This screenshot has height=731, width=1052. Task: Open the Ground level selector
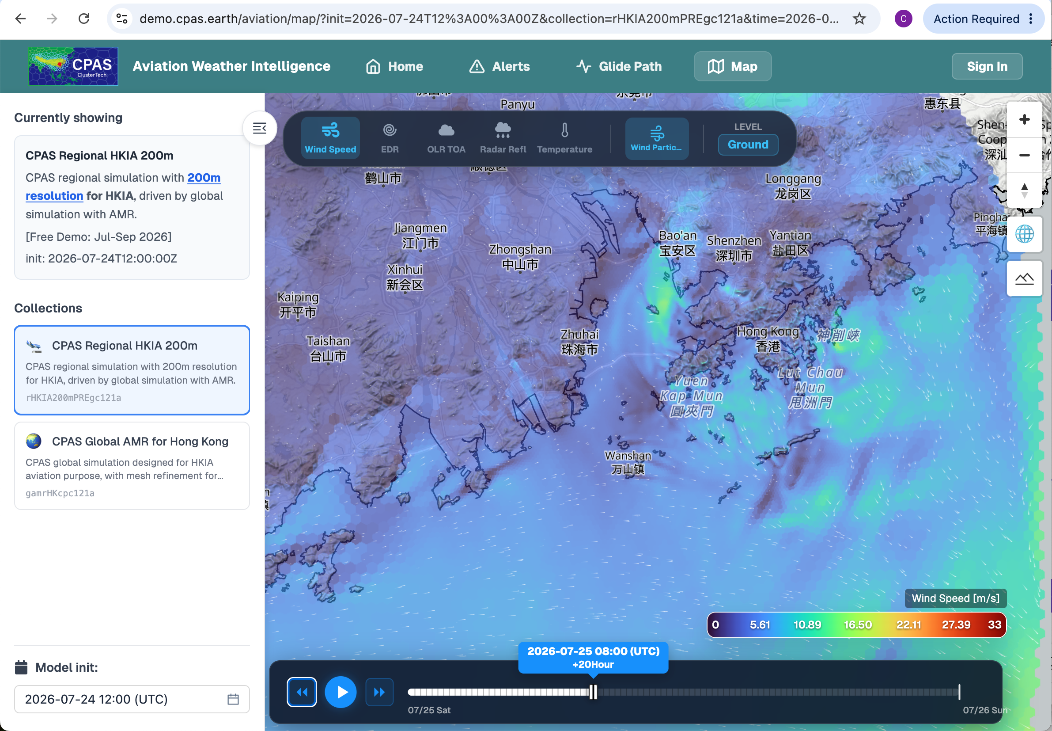748,145
